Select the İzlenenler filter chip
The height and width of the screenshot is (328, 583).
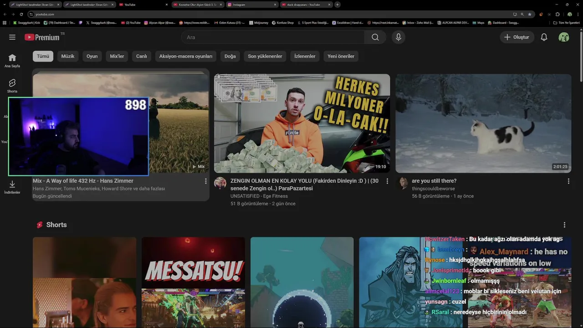tap(305, 56)
